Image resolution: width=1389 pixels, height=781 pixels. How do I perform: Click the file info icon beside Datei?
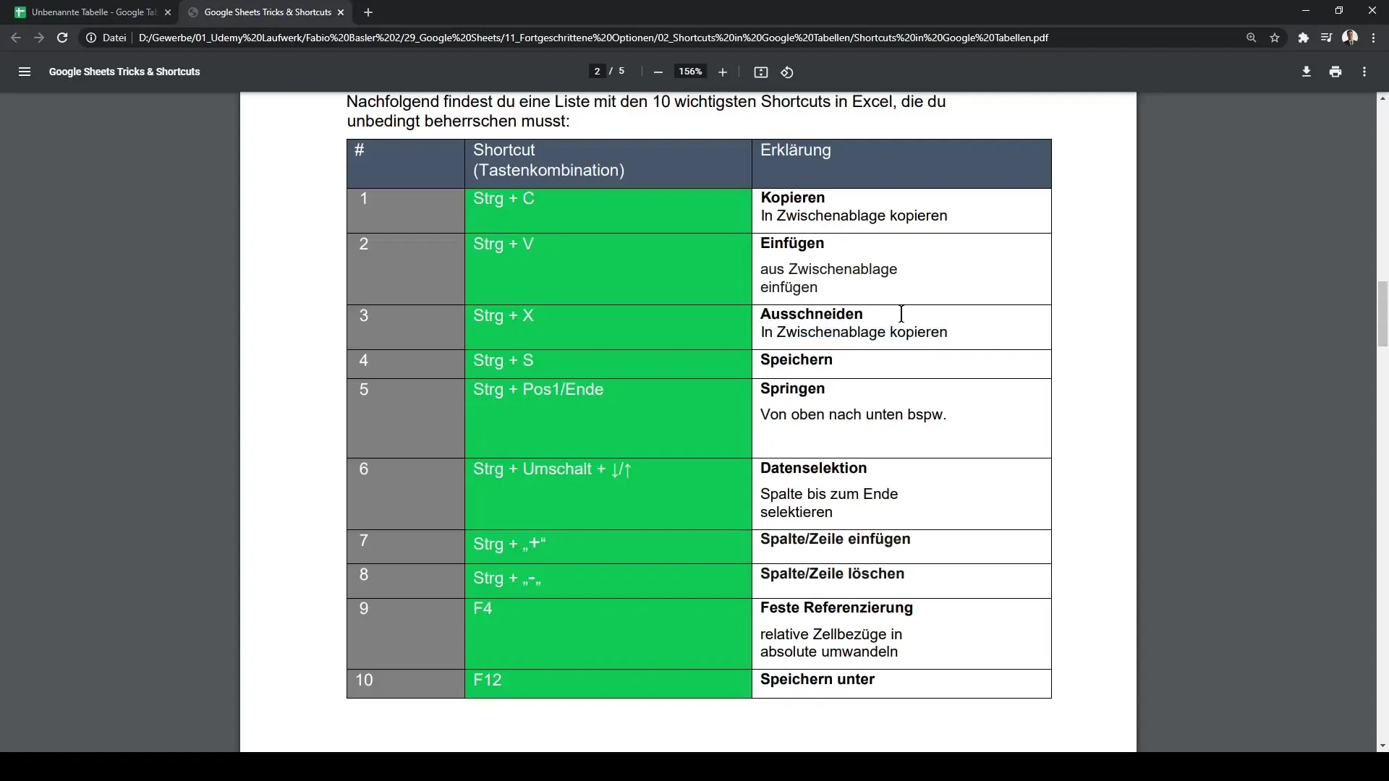(x=91, y=38)
